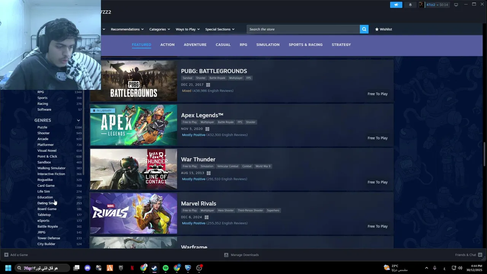
Task: Click Battle Royale tag on PUBG
Action: (x=217, y=78)
